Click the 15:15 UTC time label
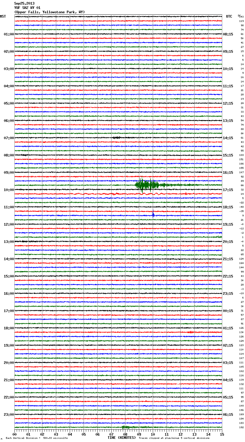 (x=228, y=155)
